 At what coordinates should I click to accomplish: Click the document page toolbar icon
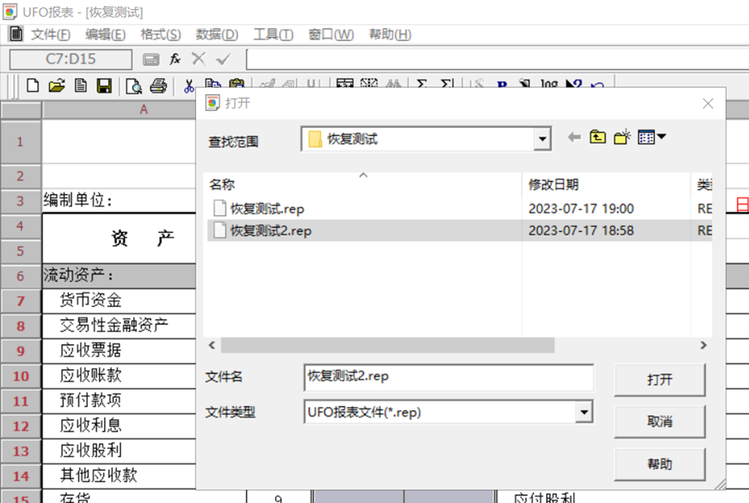coord(81,86)
